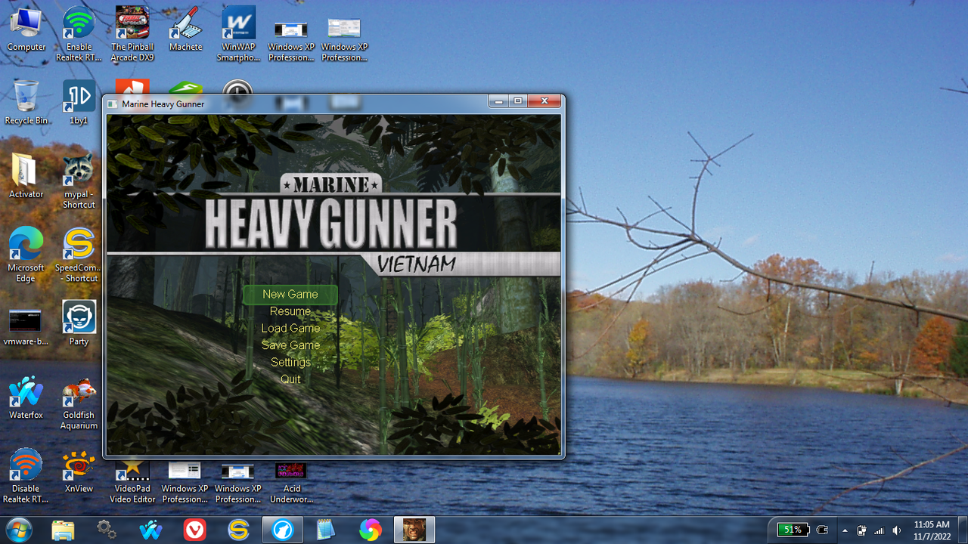Screen dimensions: 968x544
Task: Select the VideoPad Video Editor shortcut
Action: pos(132,481)
